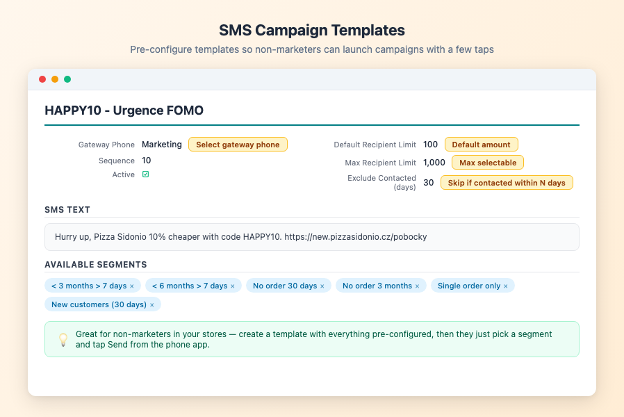This screenshot has height=417, width=624.
Task: Click the Sequence value 10
Action: (x=147, y=161)
